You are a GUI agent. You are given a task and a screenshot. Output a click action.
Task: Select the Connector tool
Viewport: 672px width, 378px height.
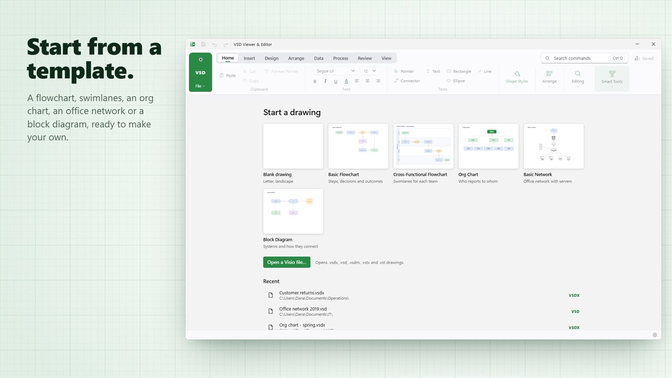coord(407,81)
